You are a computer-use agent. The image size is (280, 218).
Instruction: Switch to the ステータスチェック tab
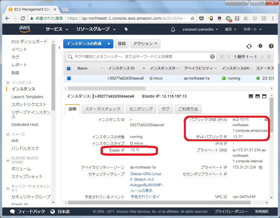[103, 109]
